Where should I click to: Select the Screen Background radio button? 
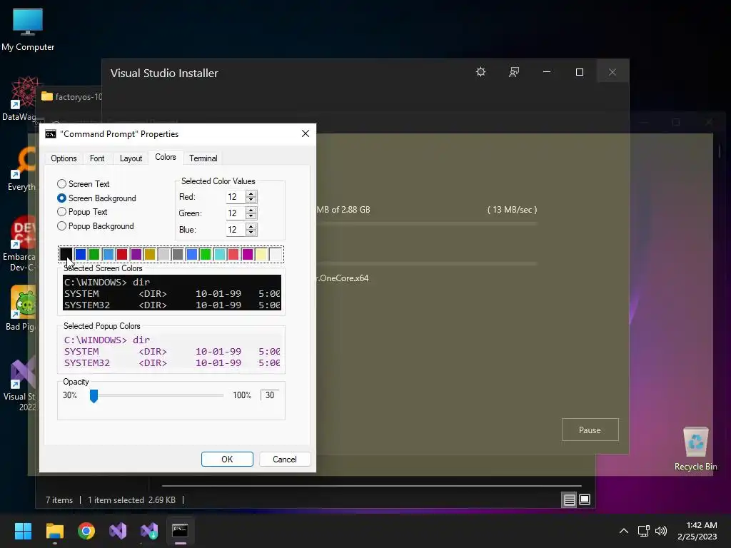tap(96, 198)
